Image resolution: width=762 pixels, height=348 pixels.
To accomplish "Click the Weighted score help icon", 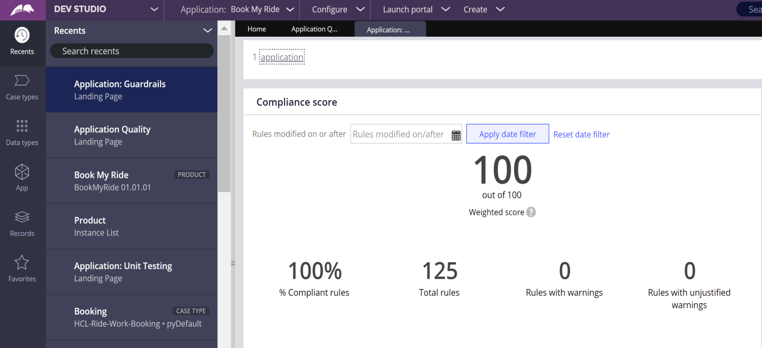I will click(x=531, y=212).
